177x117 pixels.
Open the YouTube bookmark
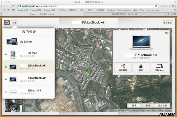click(x=62, y=10)
